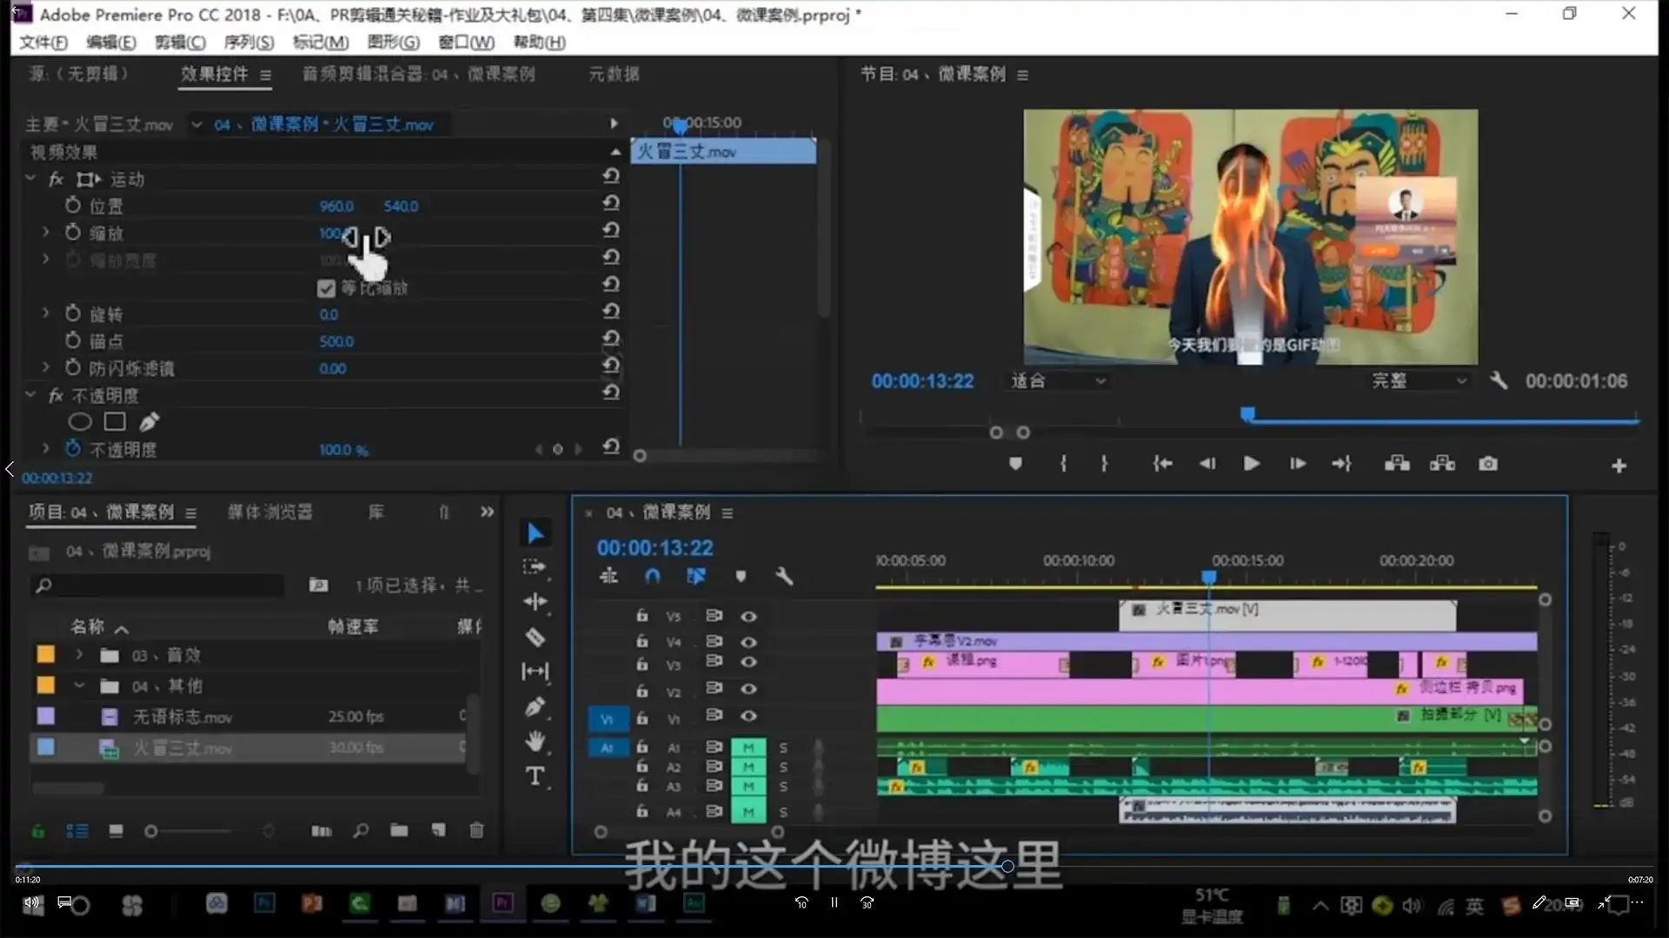Viewport: 1669px width, 938px height.
Task: Activate the Type tool
Action: 536,776
